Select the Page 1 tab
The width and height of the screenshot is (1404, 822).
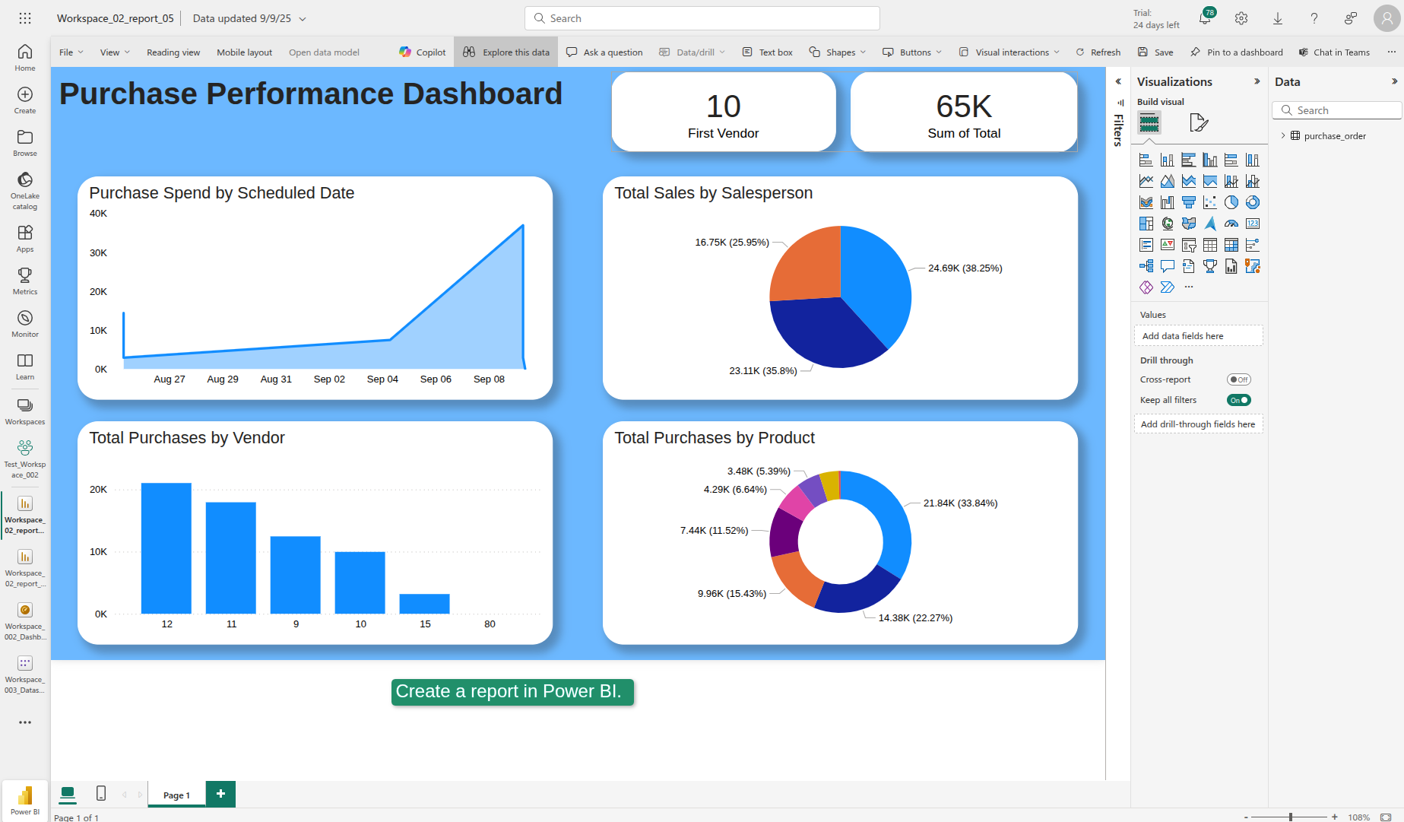(176, 794)
